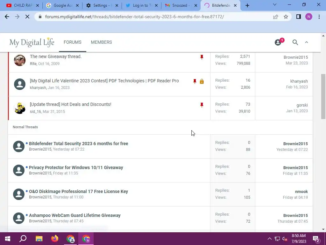Close the Bitdefender tab
Screen dimensions: 326x245
tap(235, 6)
